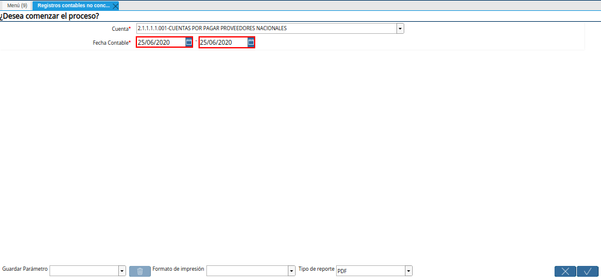This screenshot has width=601, height=278.
Task: Close the Registros contables no conc... tab
Action: pos(115,6)
